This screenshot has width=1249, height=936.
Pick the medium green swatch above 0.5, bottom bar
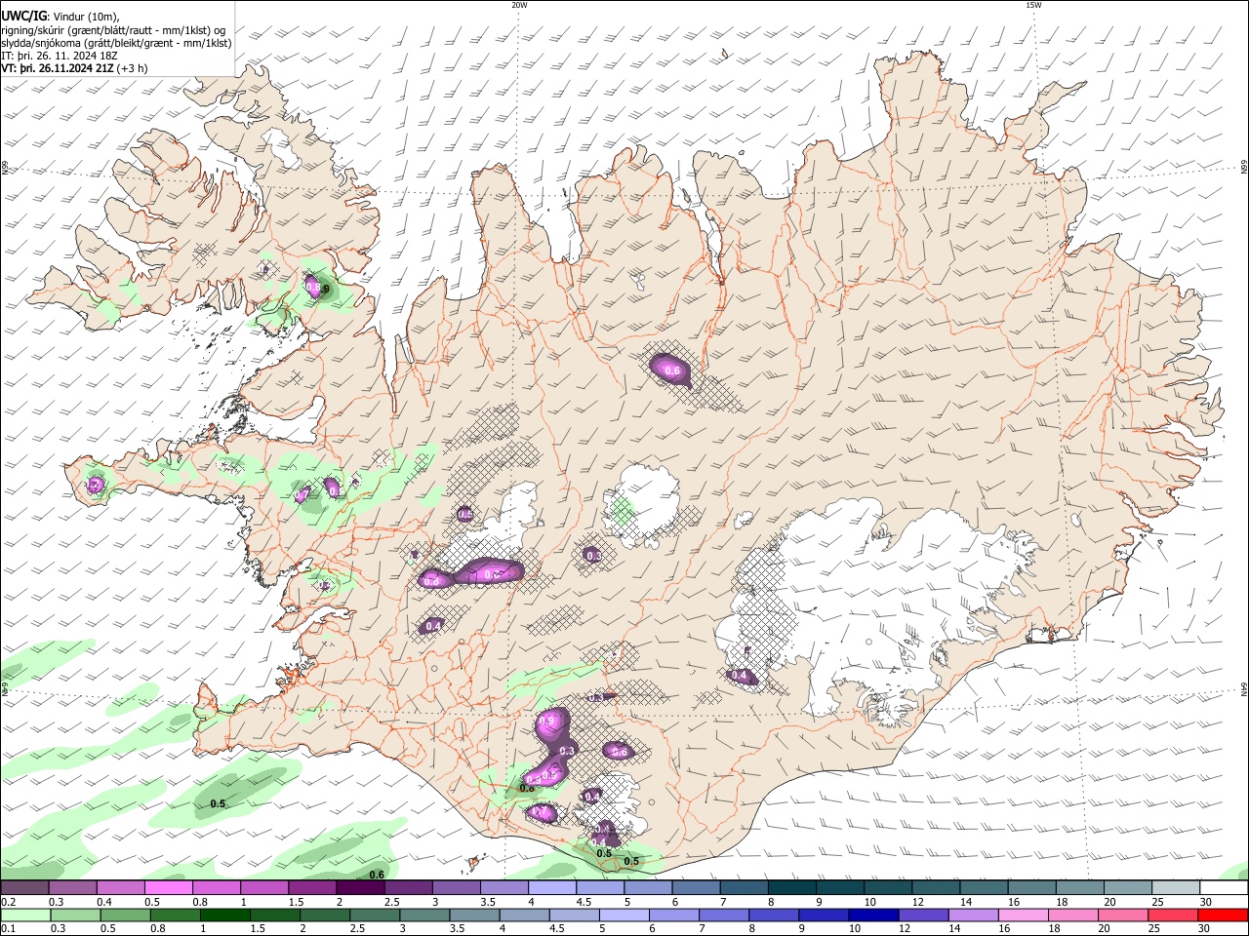point(125,916)
